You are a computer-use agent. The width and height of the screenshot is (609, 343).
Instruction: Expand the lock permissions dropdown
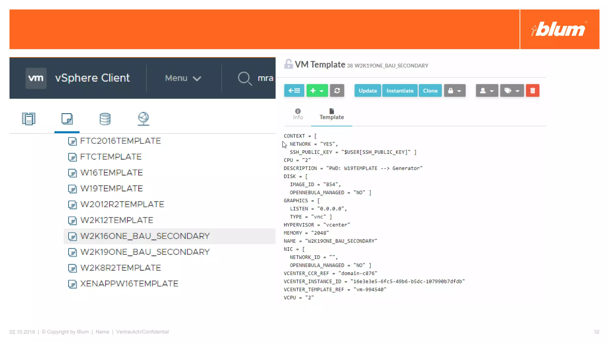455,91
